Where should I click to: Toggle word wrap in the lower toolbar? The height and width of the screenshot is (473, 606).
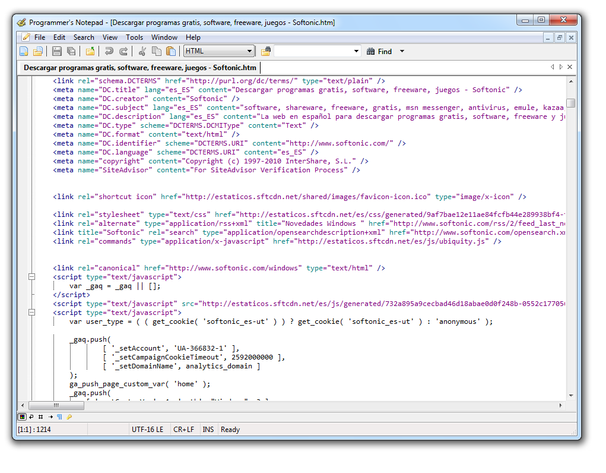[x=31, y=417]
